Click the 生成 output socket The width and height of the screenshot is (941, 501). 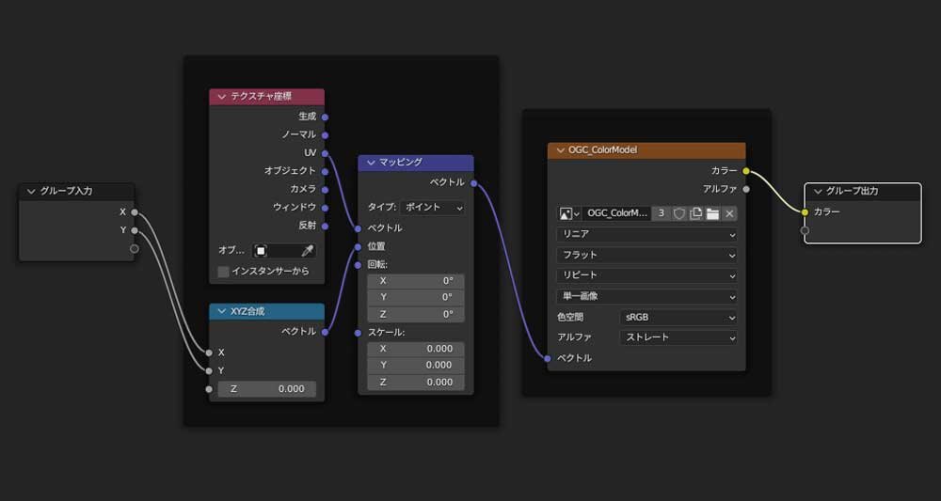coord(325,117)
